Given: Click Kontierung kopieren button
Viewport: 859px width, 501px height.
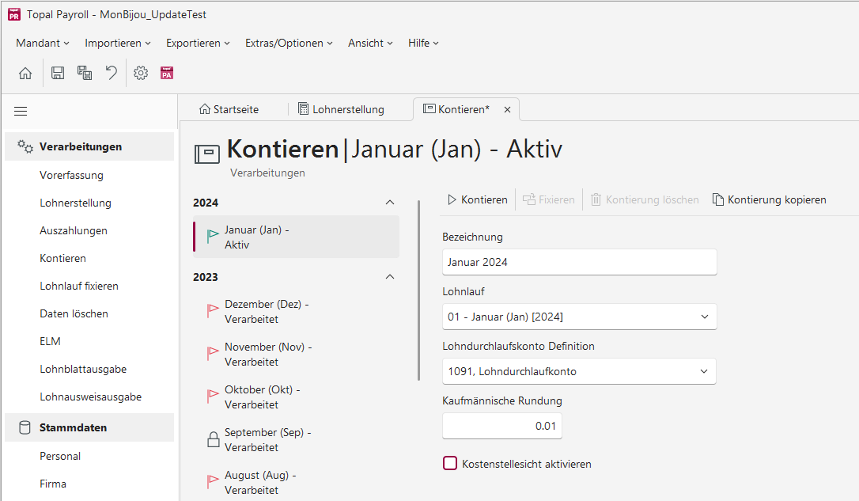Looking at the screenshot, I should click(769, 199).
